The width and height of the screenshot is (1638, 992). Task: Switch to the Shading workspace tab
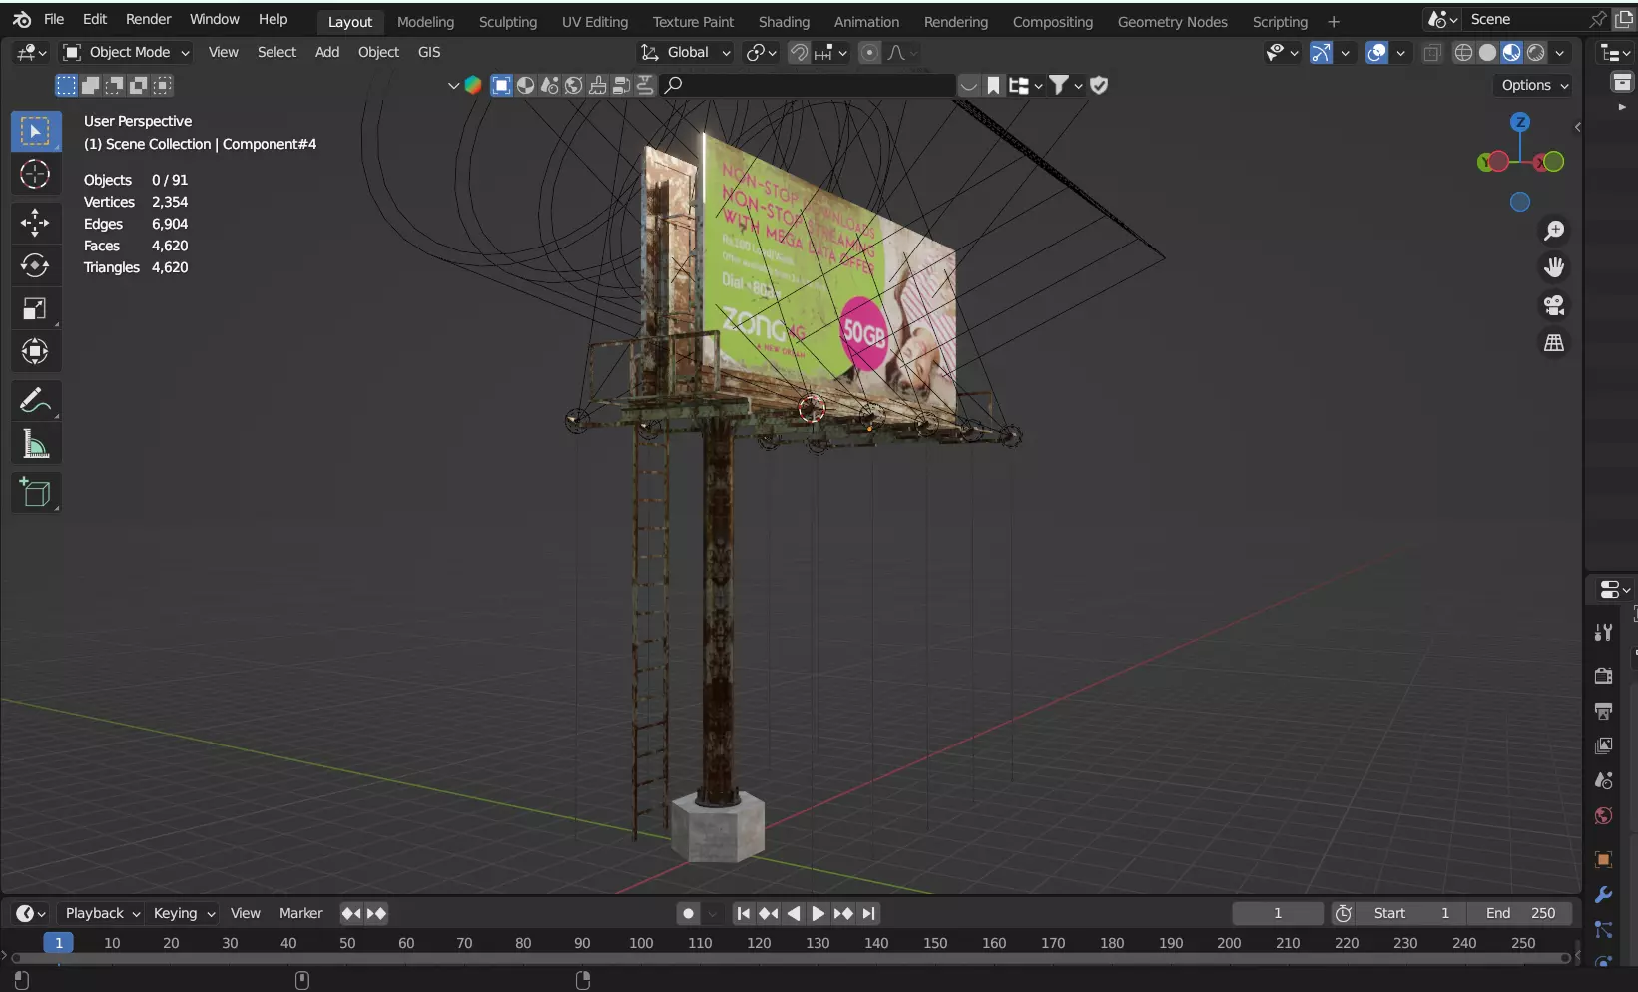784,21
